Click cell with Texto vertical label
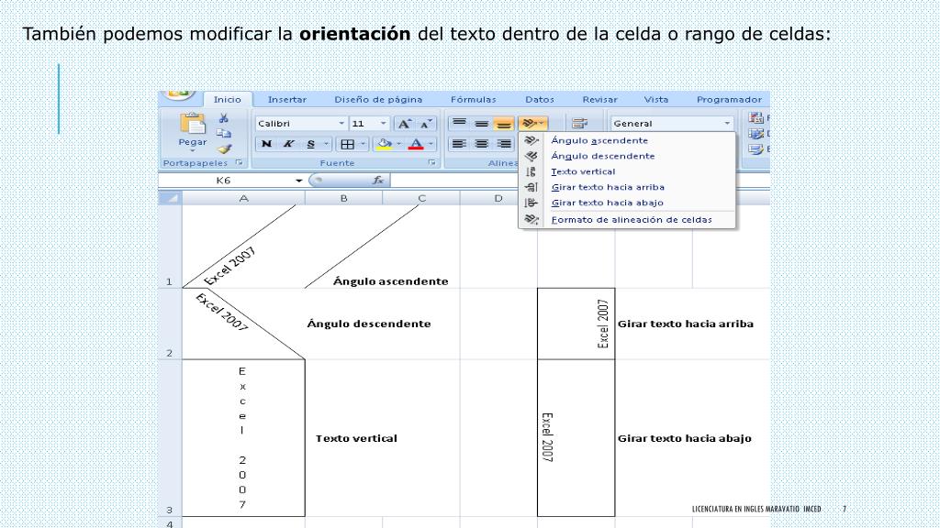The image size is (940, 528). pyautogui.click(x=356, y=438)
